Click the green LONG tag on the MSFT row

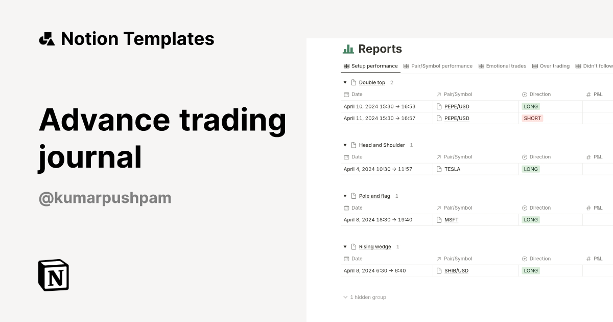click(x=530, y=219)
